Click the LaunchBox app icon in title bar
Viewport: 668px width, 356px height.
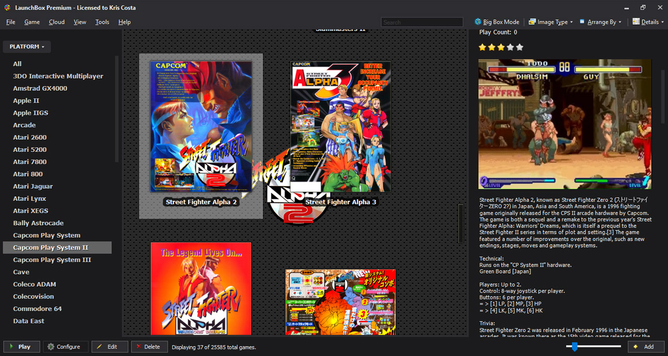point(8,8)
